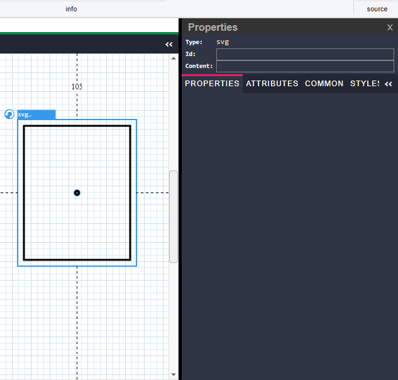398x380 pixels.
Task: Collapse the canvas panel with double chevron
Action: (x=169, y=45)
